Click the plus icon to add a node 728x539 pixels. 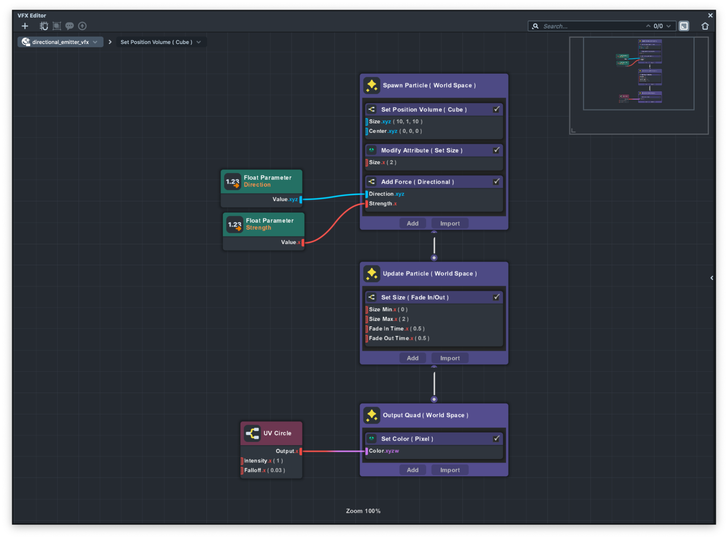[25, 26]
